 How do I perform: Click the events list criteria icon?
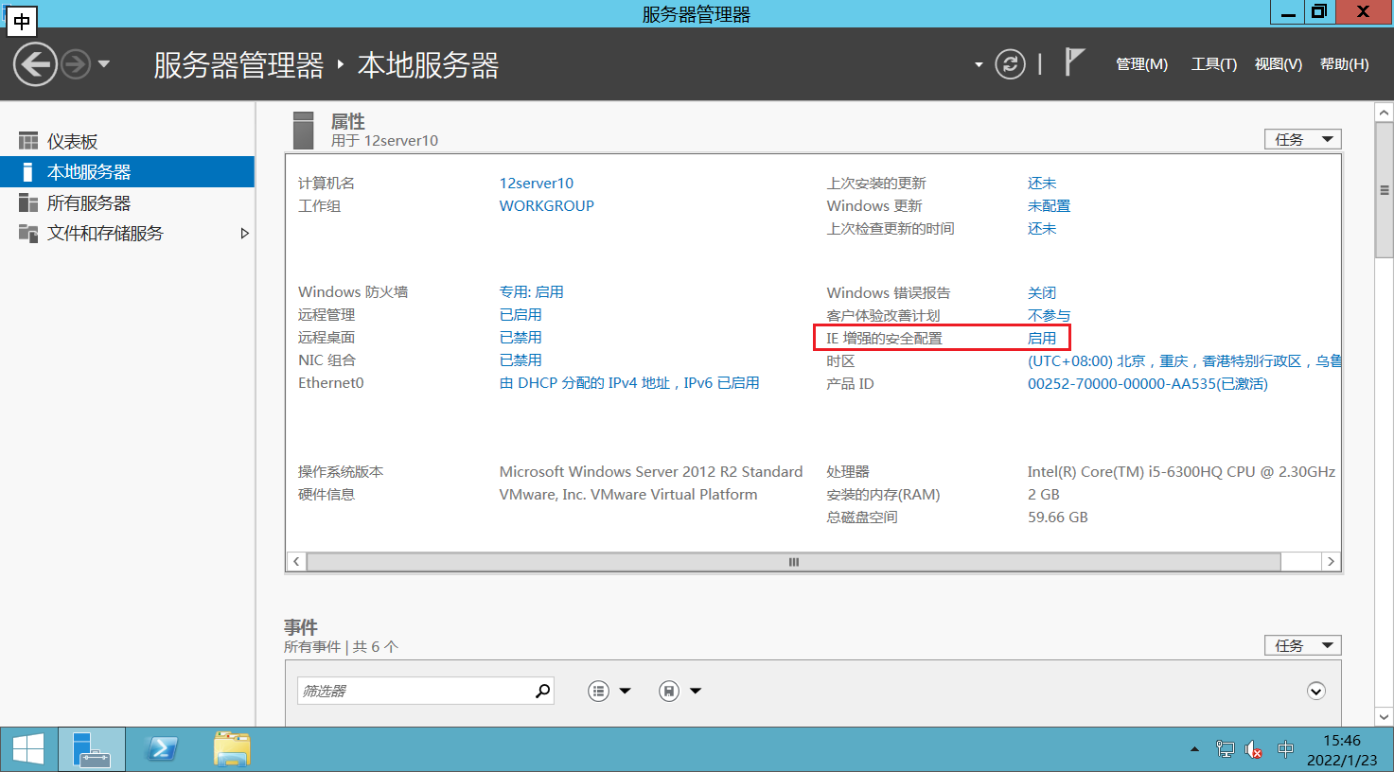598,691
